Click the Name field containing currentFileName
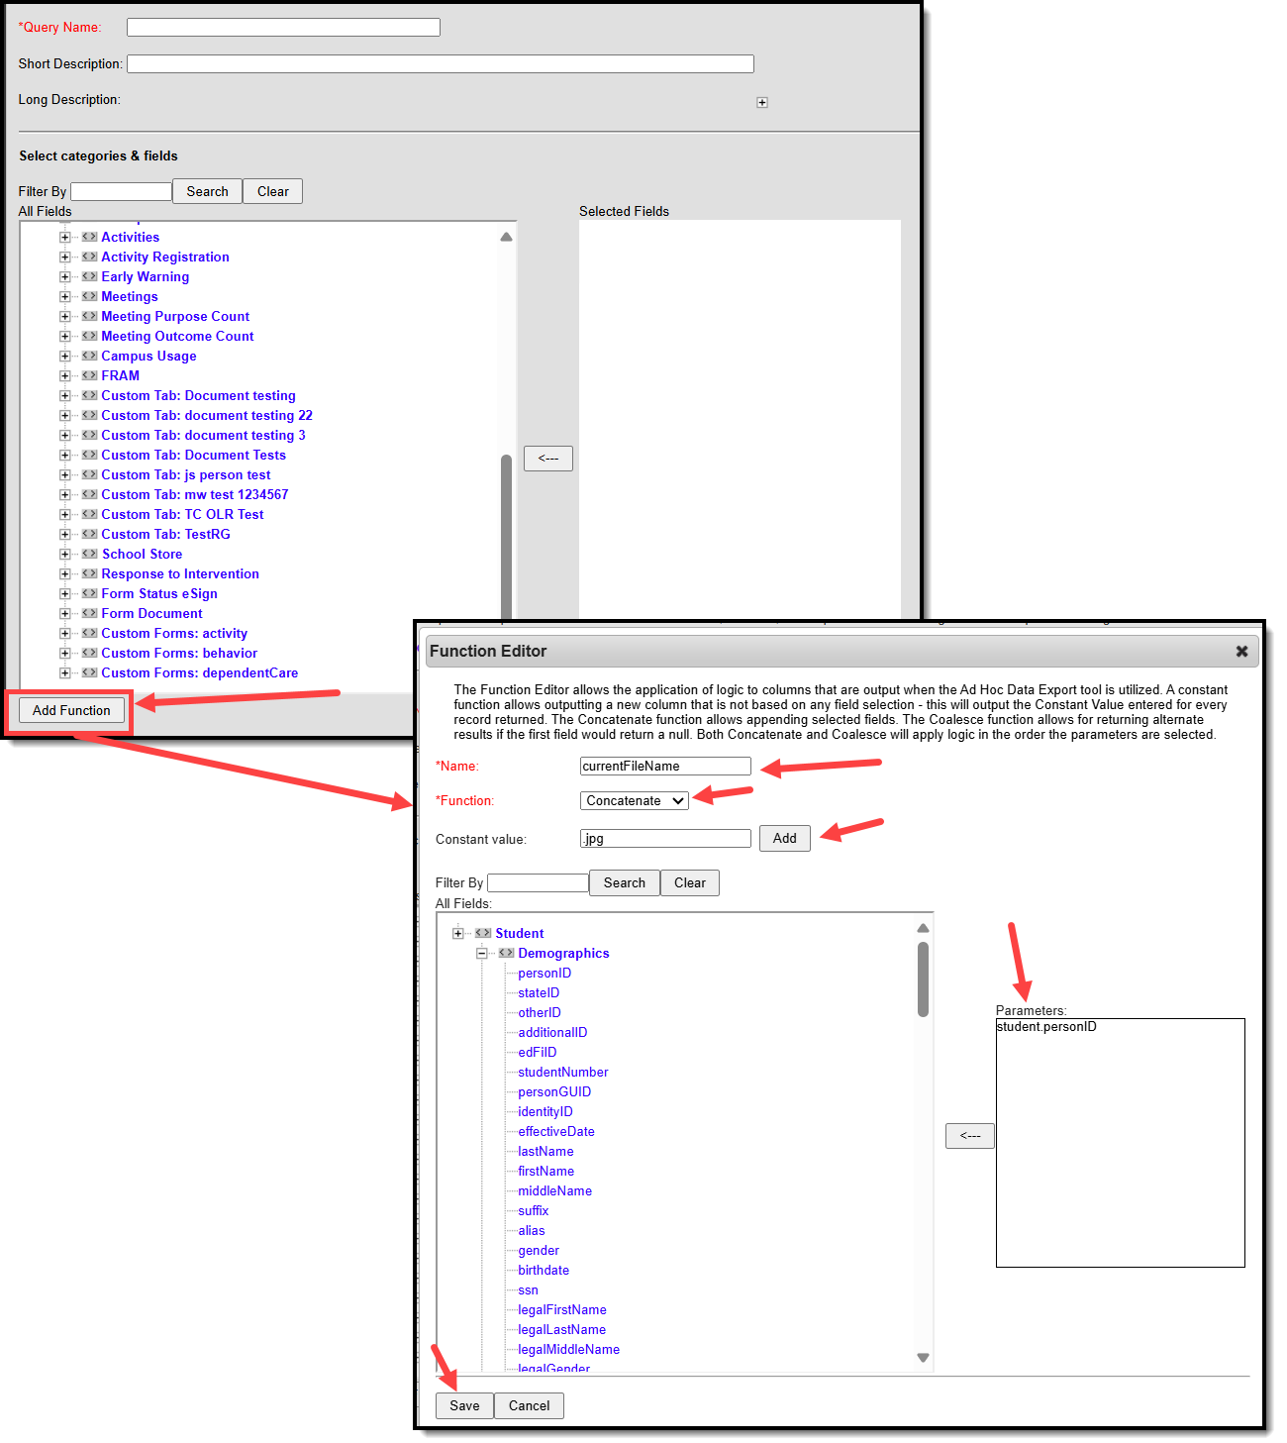This screenshot has height=1443, width=1287. point(665,766)
